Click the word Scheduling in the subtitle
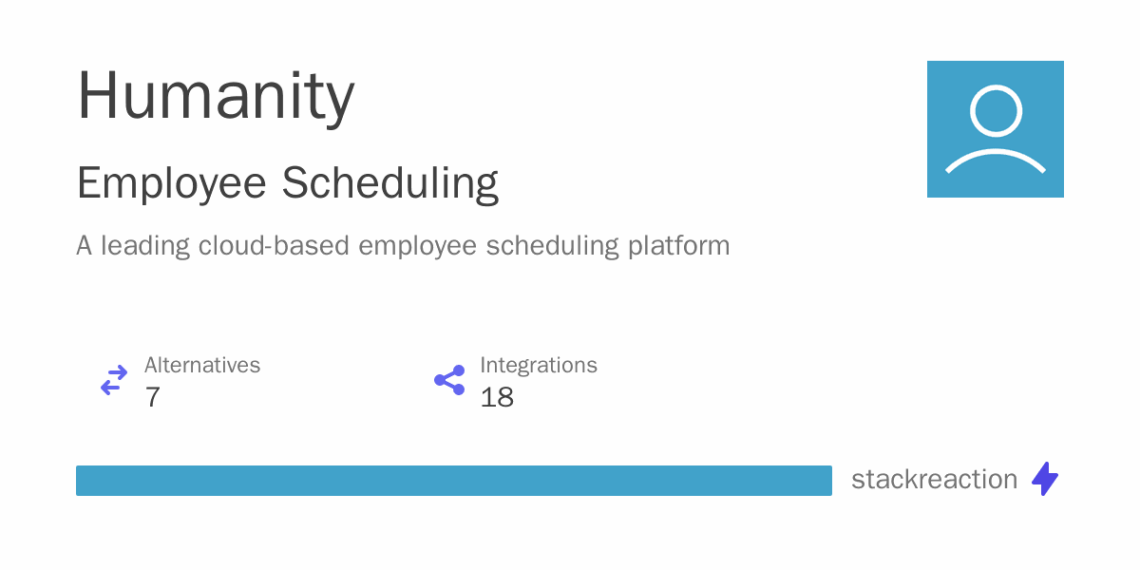 390,184
